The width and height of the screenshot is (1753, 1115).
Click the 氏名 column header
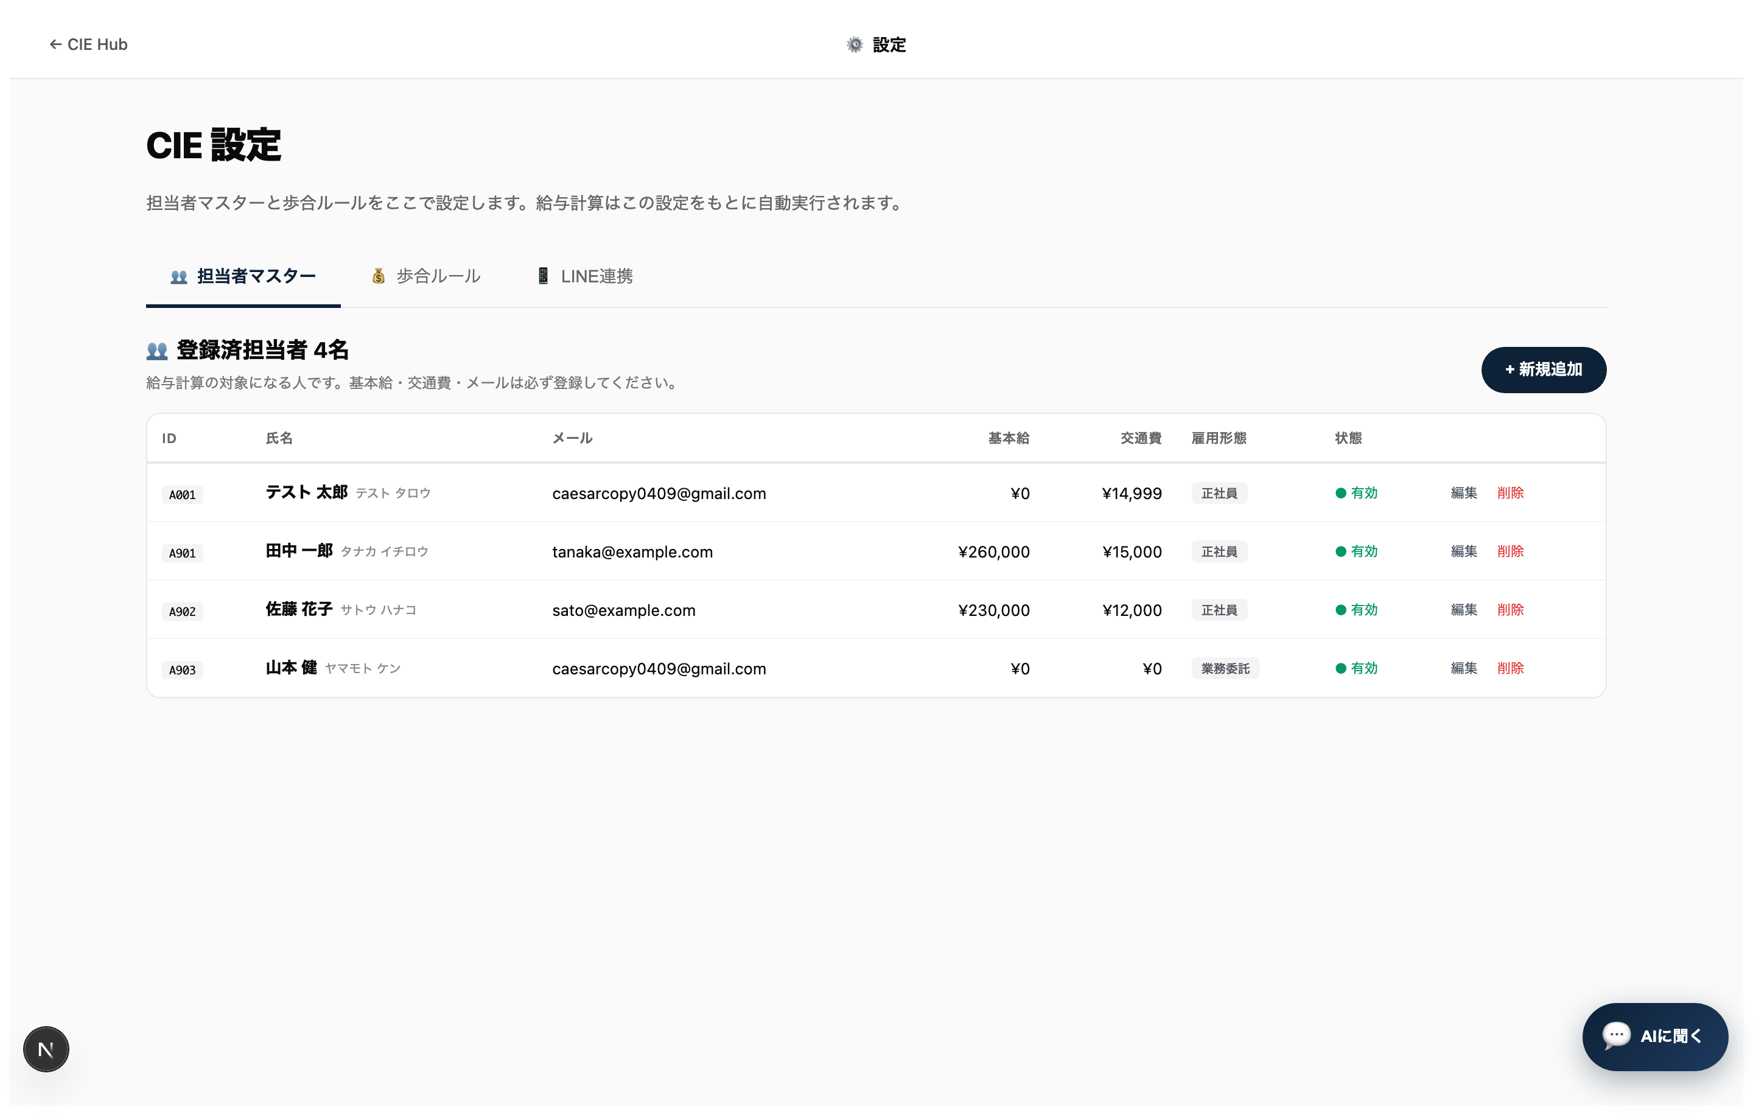click(x=279, y=438)
